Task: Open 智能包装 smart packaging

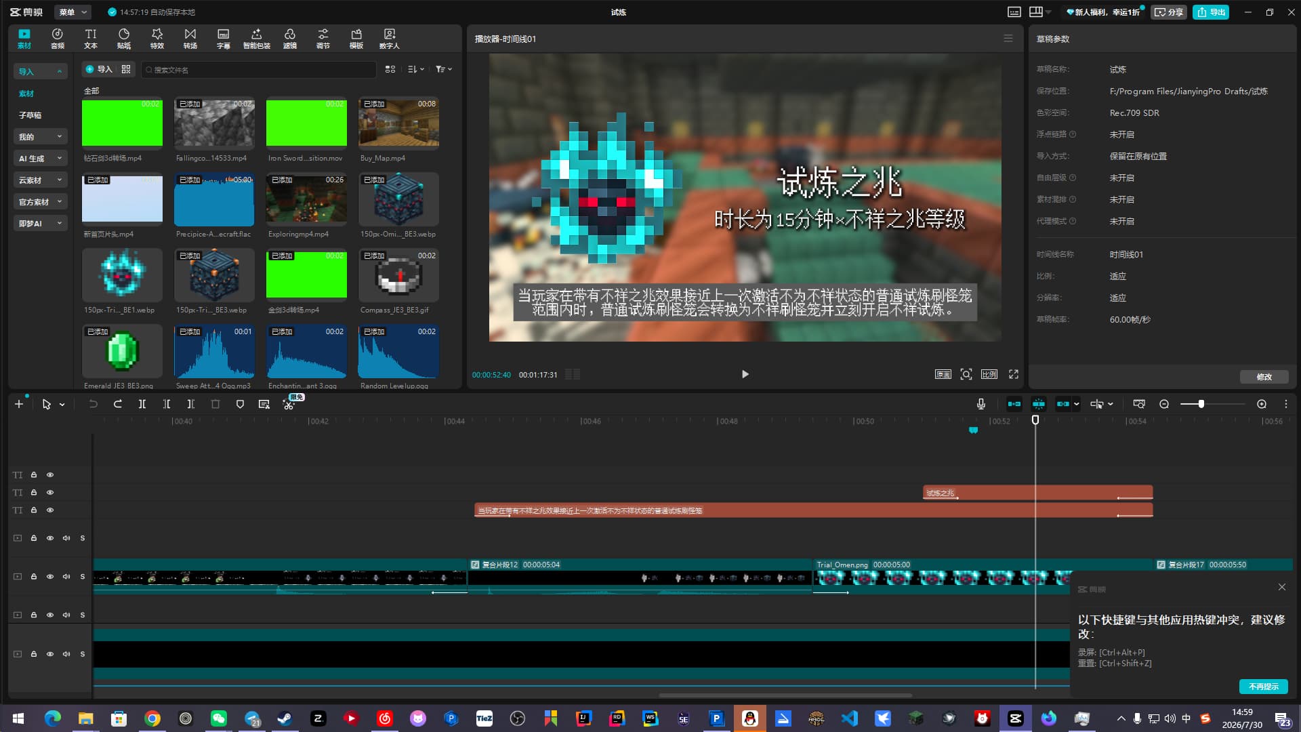Action: click(257, 39)
